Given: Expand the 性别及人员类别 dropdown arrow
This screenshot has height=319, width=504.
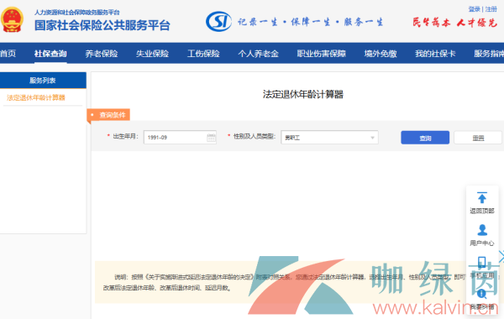Looking at the screenshot, I should coord(372,138).
